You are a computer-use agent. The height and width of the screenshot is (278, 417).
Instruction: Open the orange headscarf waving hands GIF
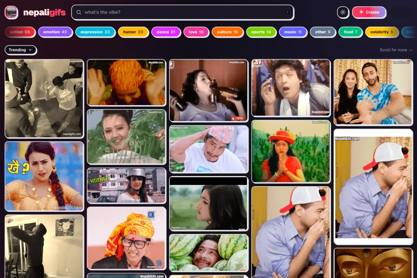(127, 83)
